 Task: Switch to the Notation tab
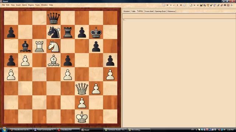click(x=126, y=11)
